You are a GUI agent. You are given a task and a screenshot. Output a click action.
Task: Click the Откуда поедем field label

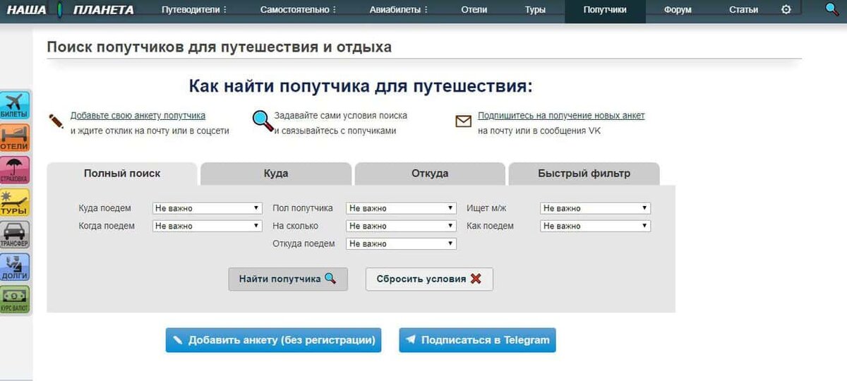[x=304, y=243]
